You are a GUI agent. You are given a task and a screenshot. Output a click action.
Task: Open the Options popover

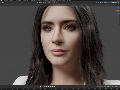point(118,5)
